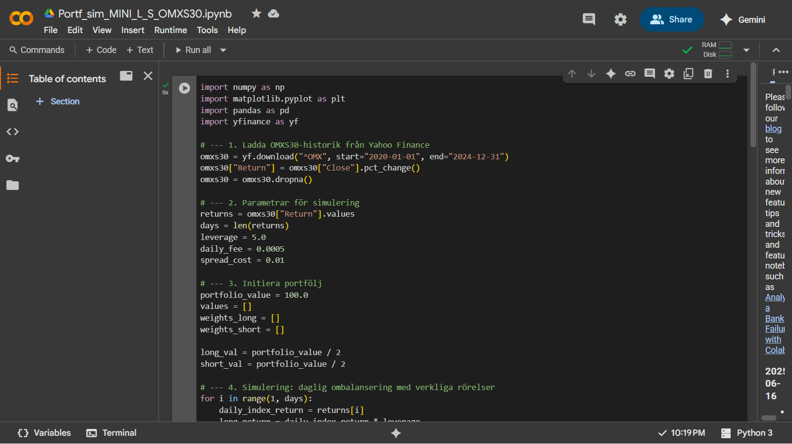Open side panel more options dots
This screenshot has height=444, width=792.
click(x=783, y=72)
